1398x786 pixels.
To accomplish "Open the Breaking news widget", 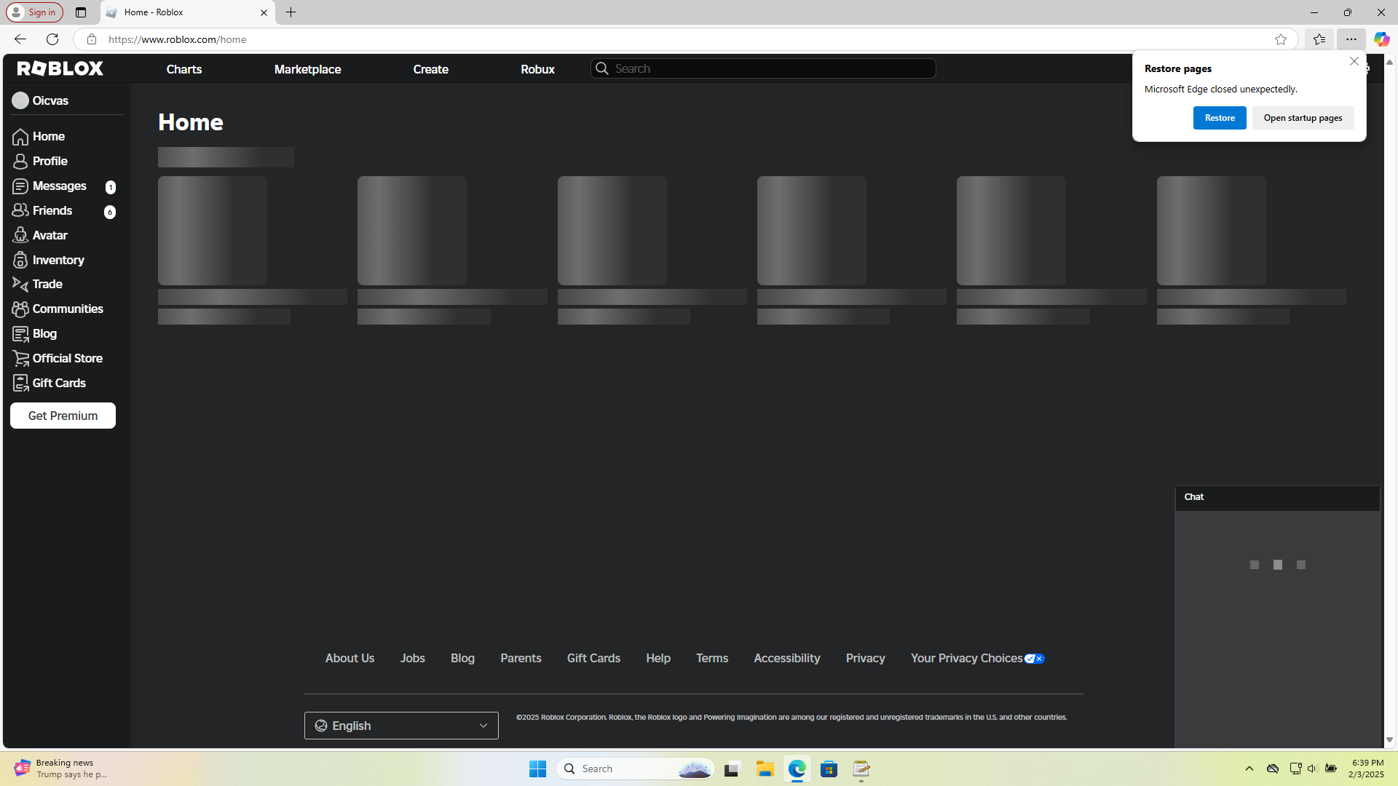I will coord(62,769).
